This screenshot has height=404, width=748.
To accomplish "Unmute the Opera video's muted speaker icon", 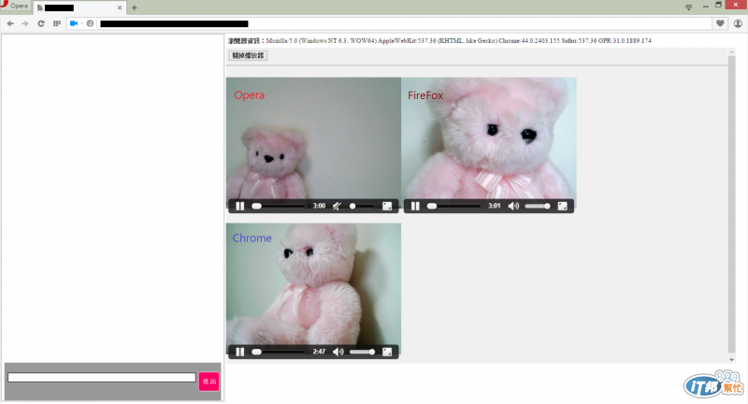I will (x=337, y=206).
